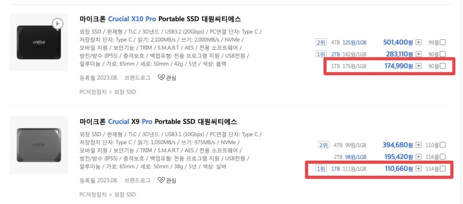This screenshot has width=463, height=204.
Task: Tick the X10 Pro 1TB 90몰 checkbox
Action: click(442, 66)
